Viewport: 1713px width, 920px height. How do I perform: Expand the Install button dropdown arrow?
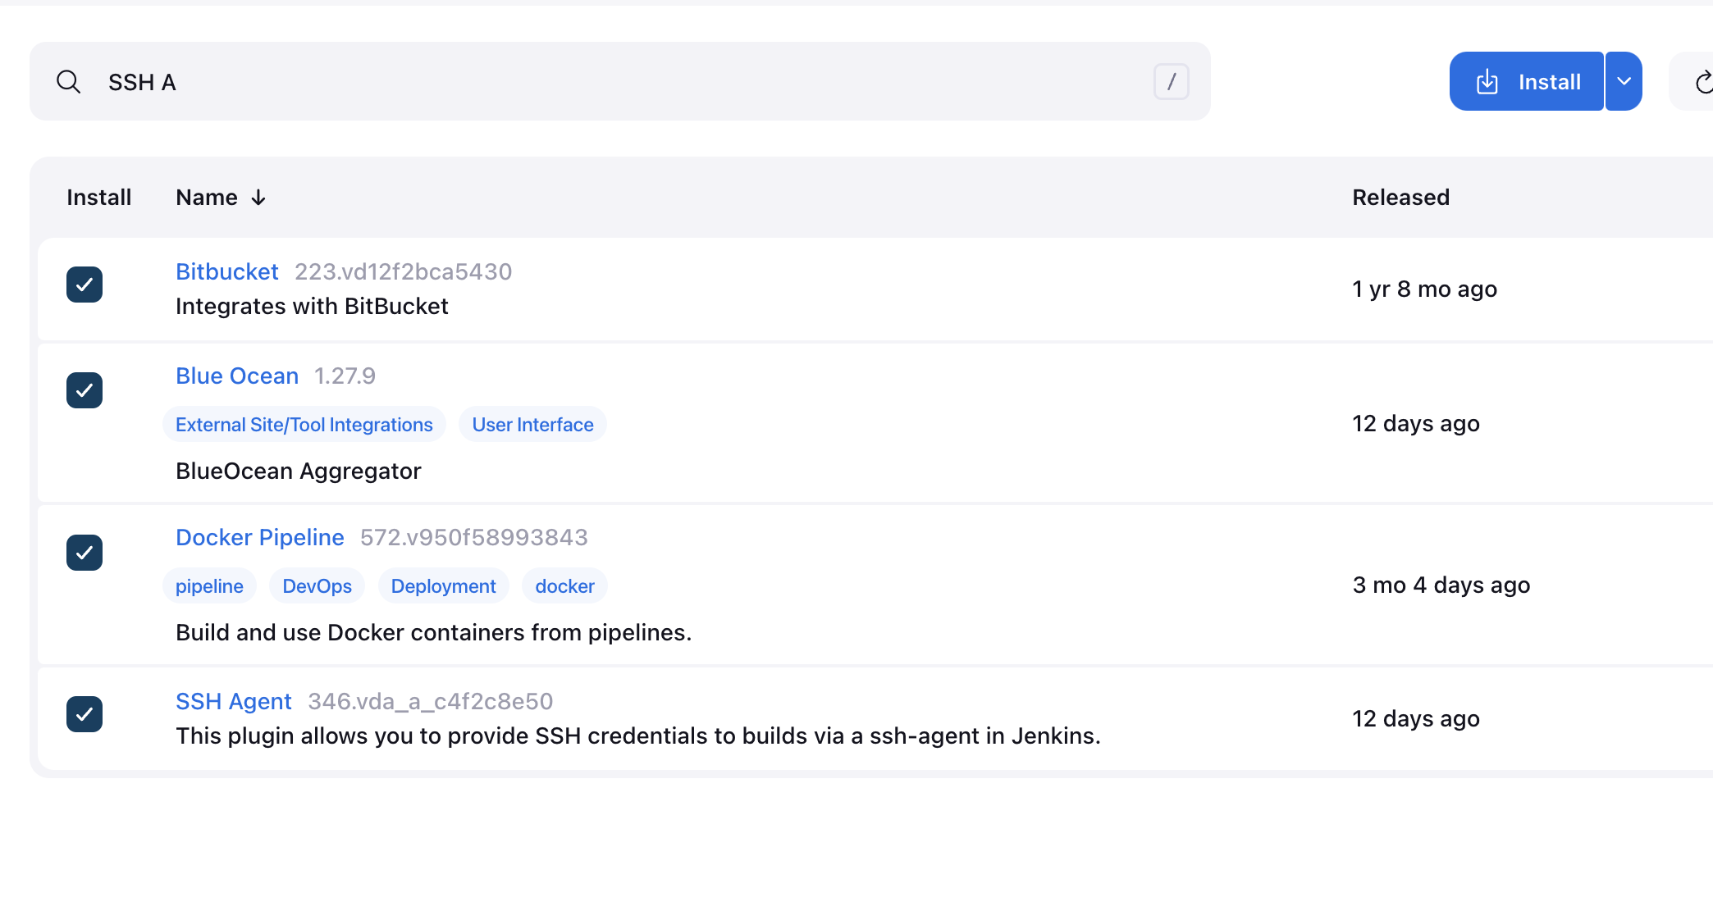pyautogui.click(x=1624, y=81)
